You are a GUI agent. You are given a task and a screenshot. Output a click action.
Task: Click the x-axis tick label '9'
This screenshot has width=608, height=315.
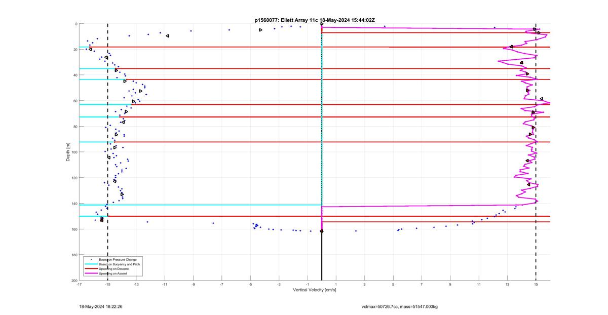click(450, 285)
